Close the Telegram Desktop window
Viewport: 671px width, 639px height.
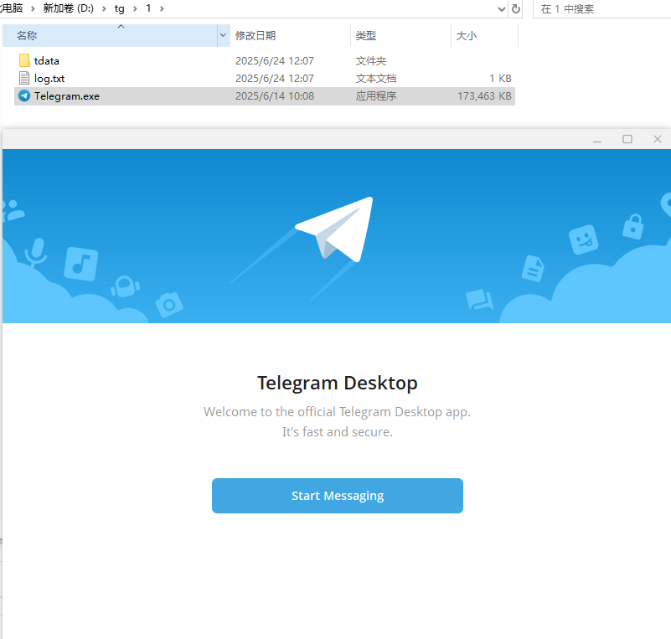658,139
